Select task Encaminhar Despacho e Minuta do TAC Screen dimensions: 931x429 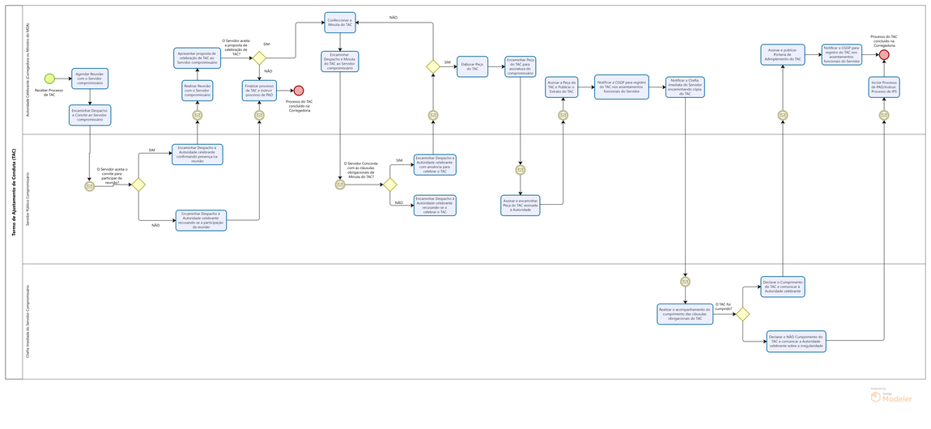(x=340, y=62)
